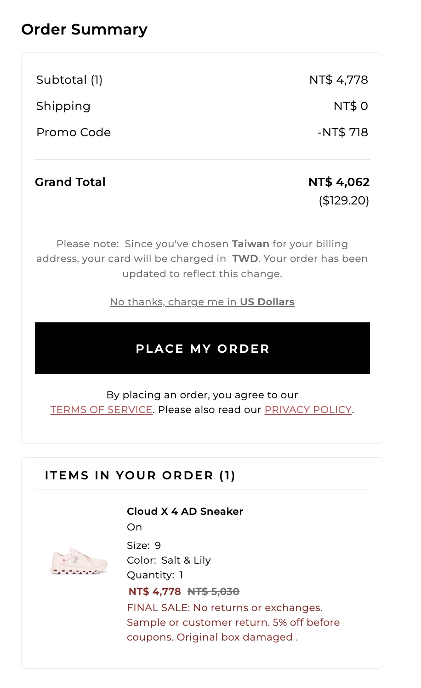Click the On brand name

pos(134,527)
